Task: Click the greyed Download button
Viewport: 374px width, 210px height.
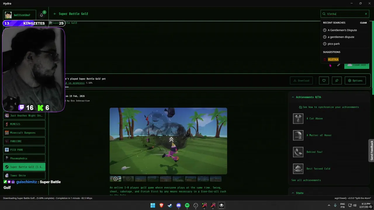Action: [x=301, y=80]
